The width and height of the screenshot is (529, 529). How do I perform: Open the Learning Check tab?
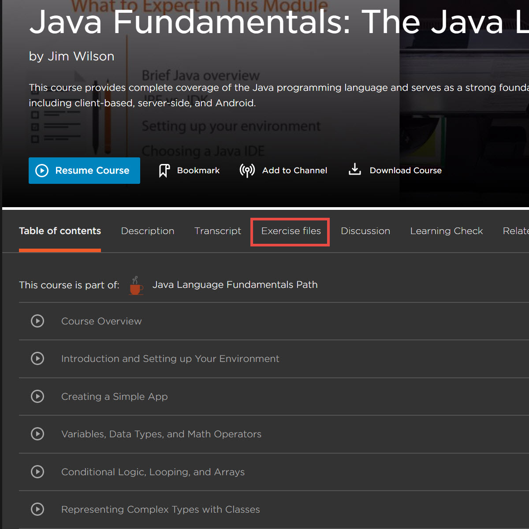[x=447, y=231]
